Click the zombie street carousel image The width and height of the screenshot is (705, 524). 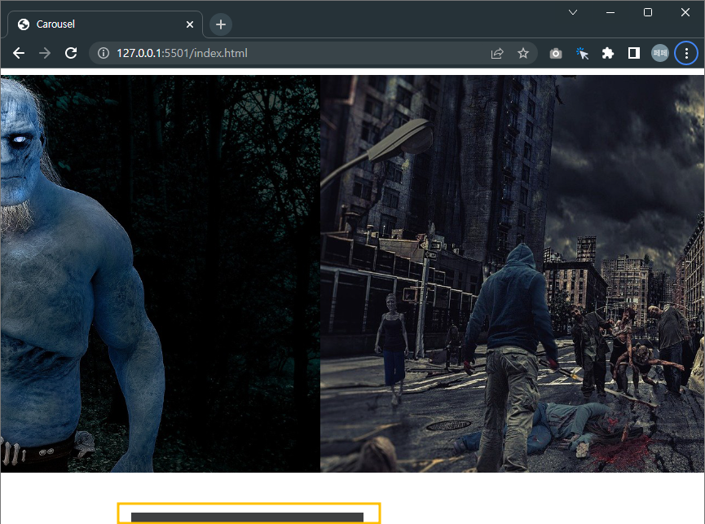coord(512,274)
